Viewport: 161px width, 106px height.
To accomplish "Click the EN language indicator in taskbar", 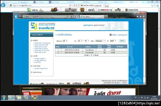I will [x=136, y=97].
